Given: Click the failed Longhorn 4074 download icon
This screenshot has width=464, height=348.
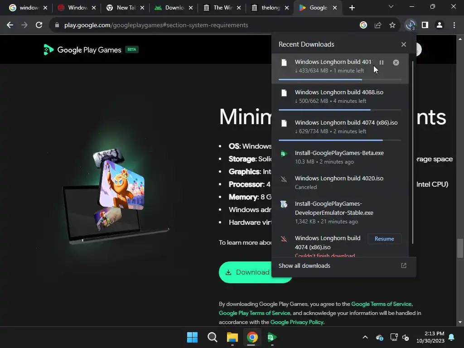Looking at the screenshot, I should coord(284,239).
